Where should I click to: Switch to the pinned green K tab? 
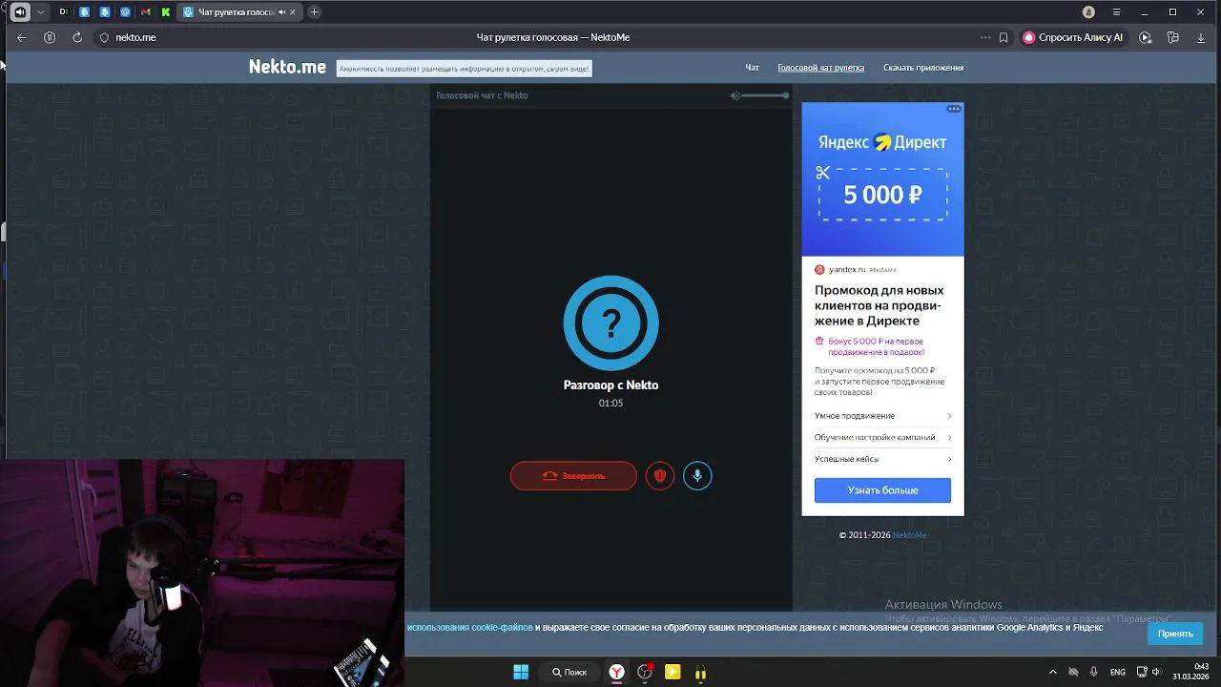click(166, 12)
